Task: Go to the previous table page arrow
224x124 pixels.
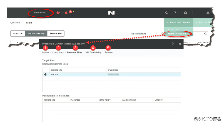Action: point(151,34)
